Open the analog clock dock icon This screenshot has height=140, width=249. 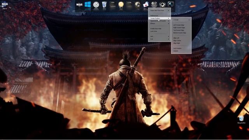click(96, 5)
